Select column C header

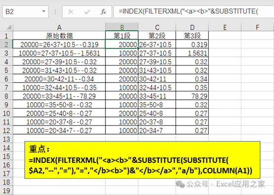(x=157, y=27)
